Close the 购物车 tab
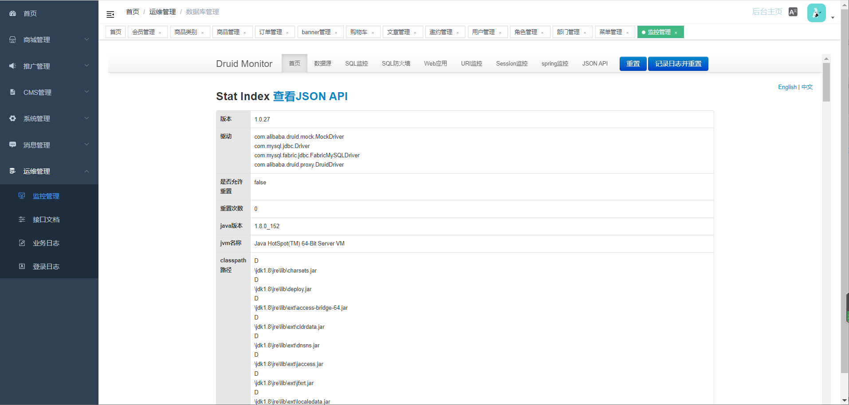This screenshot has height=405, width=849. click(x=373, y=32)
